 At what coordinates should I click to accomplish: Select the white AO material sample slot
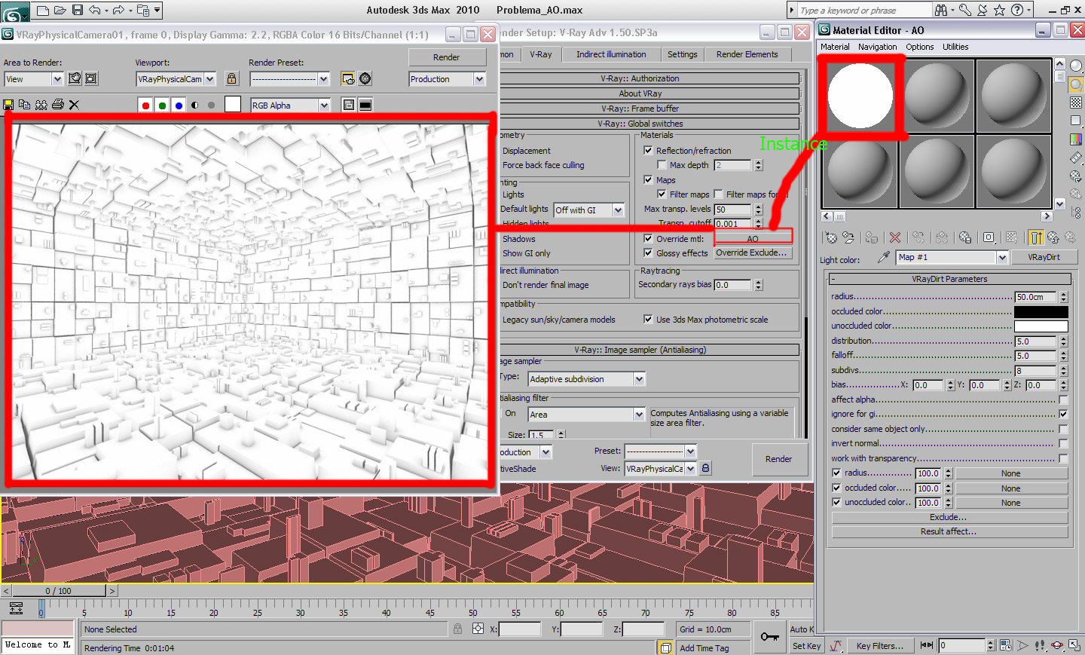coord(860,96)
